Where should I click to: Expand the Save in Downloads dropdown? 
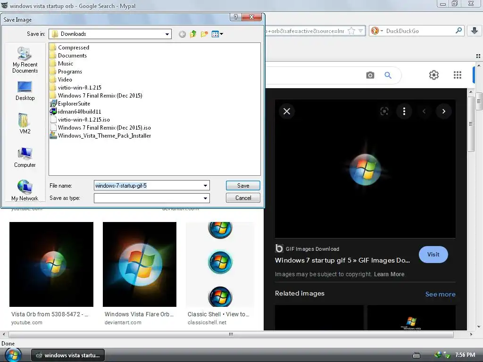click(x=167, y=34)
